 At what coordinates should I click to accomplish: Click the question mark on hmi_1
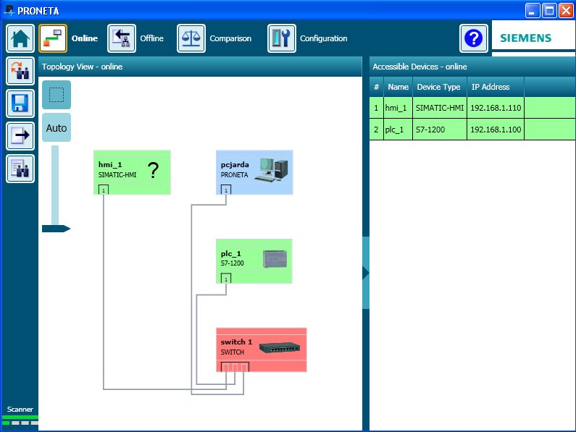pyautogui.click(x=153, y=170)
